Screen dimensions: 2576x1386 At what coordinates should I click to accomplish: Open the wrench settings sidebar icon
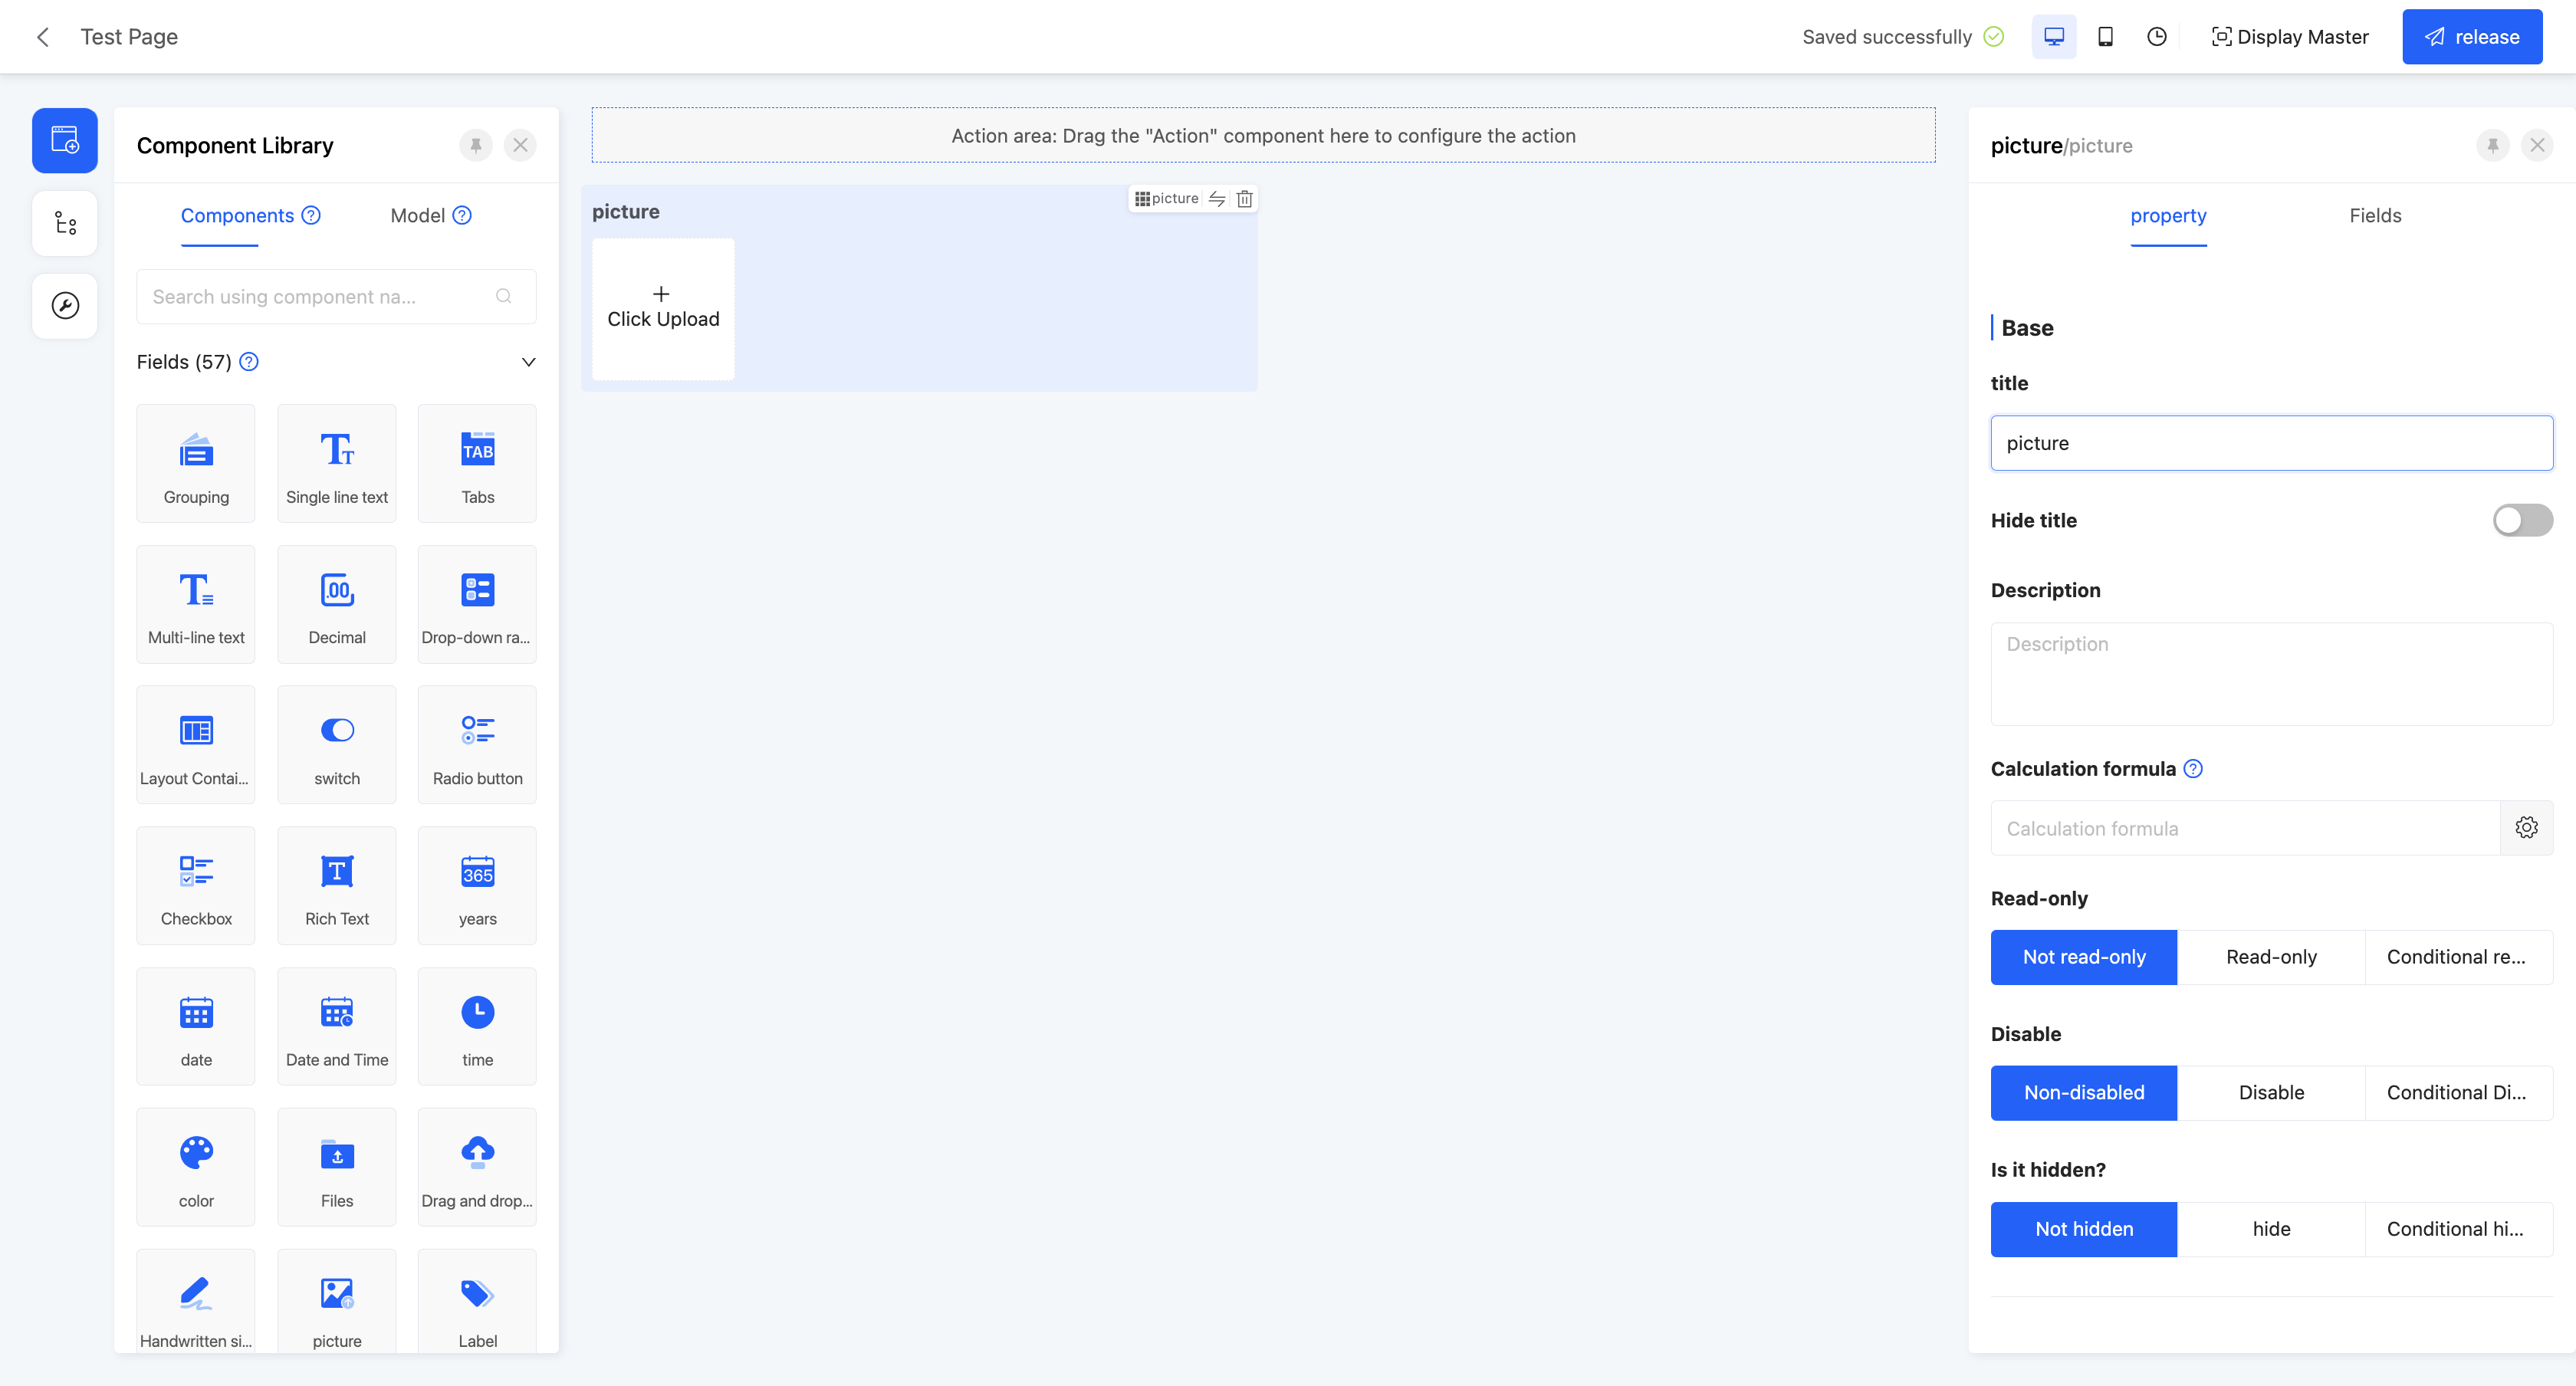[65, 305]
